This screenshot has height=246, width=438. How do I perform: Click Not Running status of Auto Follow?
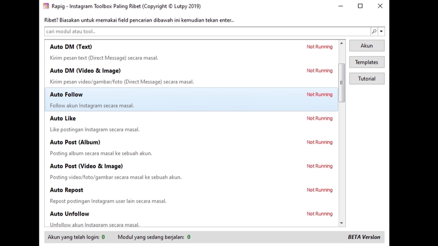(319, 95)
